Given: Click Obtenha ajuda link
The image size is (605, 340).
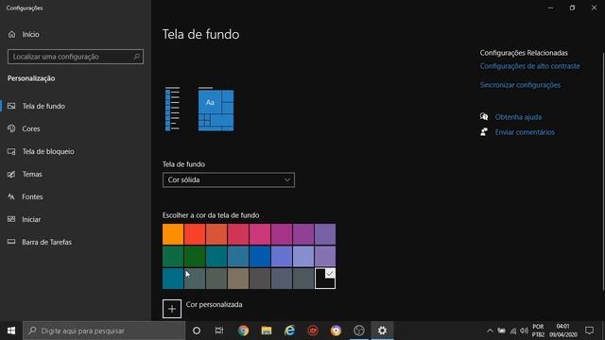Looking at the screenshot, I should click(x=518, y=117).
